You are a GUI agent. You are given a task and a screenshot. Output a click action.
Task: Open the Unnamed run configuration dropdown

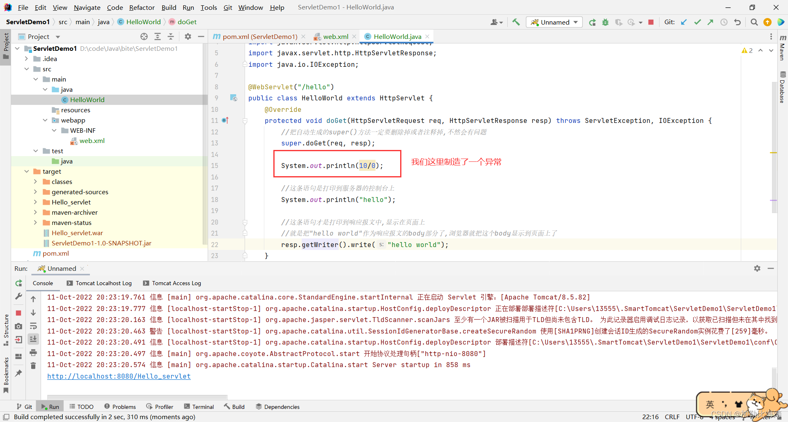click(x=554, y=22)
